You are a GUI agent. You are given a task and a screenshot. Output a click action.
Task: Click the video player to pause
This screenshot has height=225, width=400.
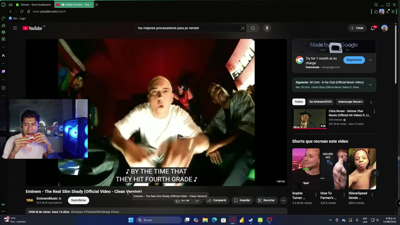pos(156,112)
